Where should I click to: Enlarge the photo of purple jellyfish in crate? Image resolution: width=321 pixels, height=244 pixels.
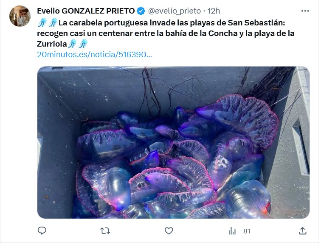point(173,142)
